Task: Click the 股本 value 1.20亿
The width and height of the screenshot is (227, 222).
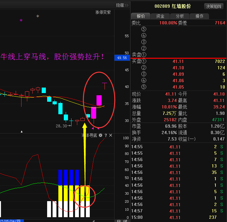Action: [x=218, y=126]
